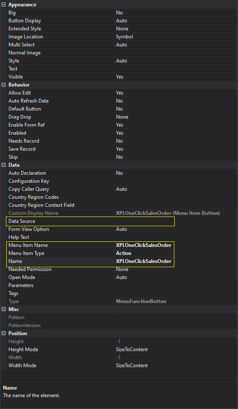This screenshot has height=409, width=238.
Task: Edit Menu Item Name value XPLOneClickSalesOrder
Action: pyautogui.click(x=176, y=245)
